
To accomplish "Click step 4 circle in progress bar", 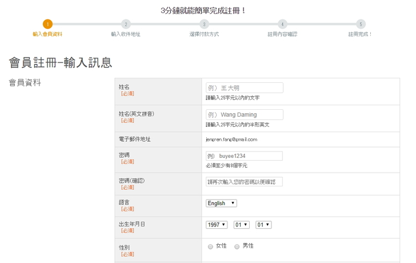I will (282, 24).
